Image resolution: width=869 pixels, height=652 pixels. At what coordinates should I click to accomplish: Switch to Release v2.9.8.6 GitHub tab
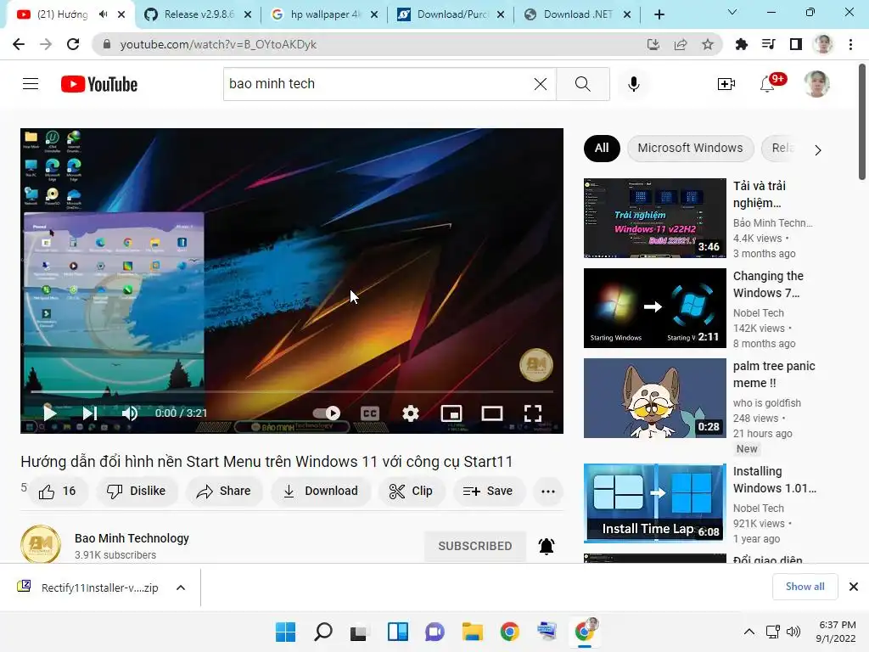point(197,14)
